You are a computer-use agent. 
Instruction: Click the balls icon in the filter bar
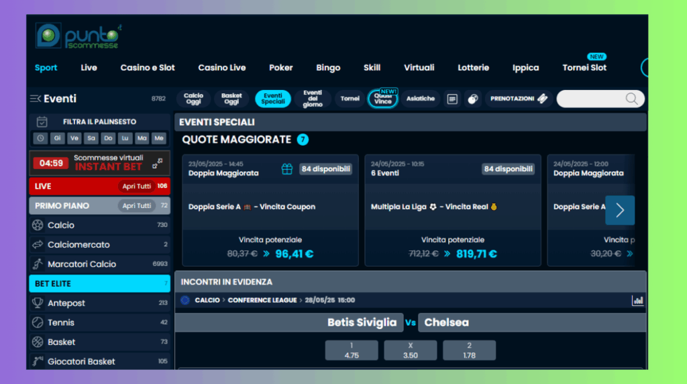pyautogui.click(x=473, y=99)
